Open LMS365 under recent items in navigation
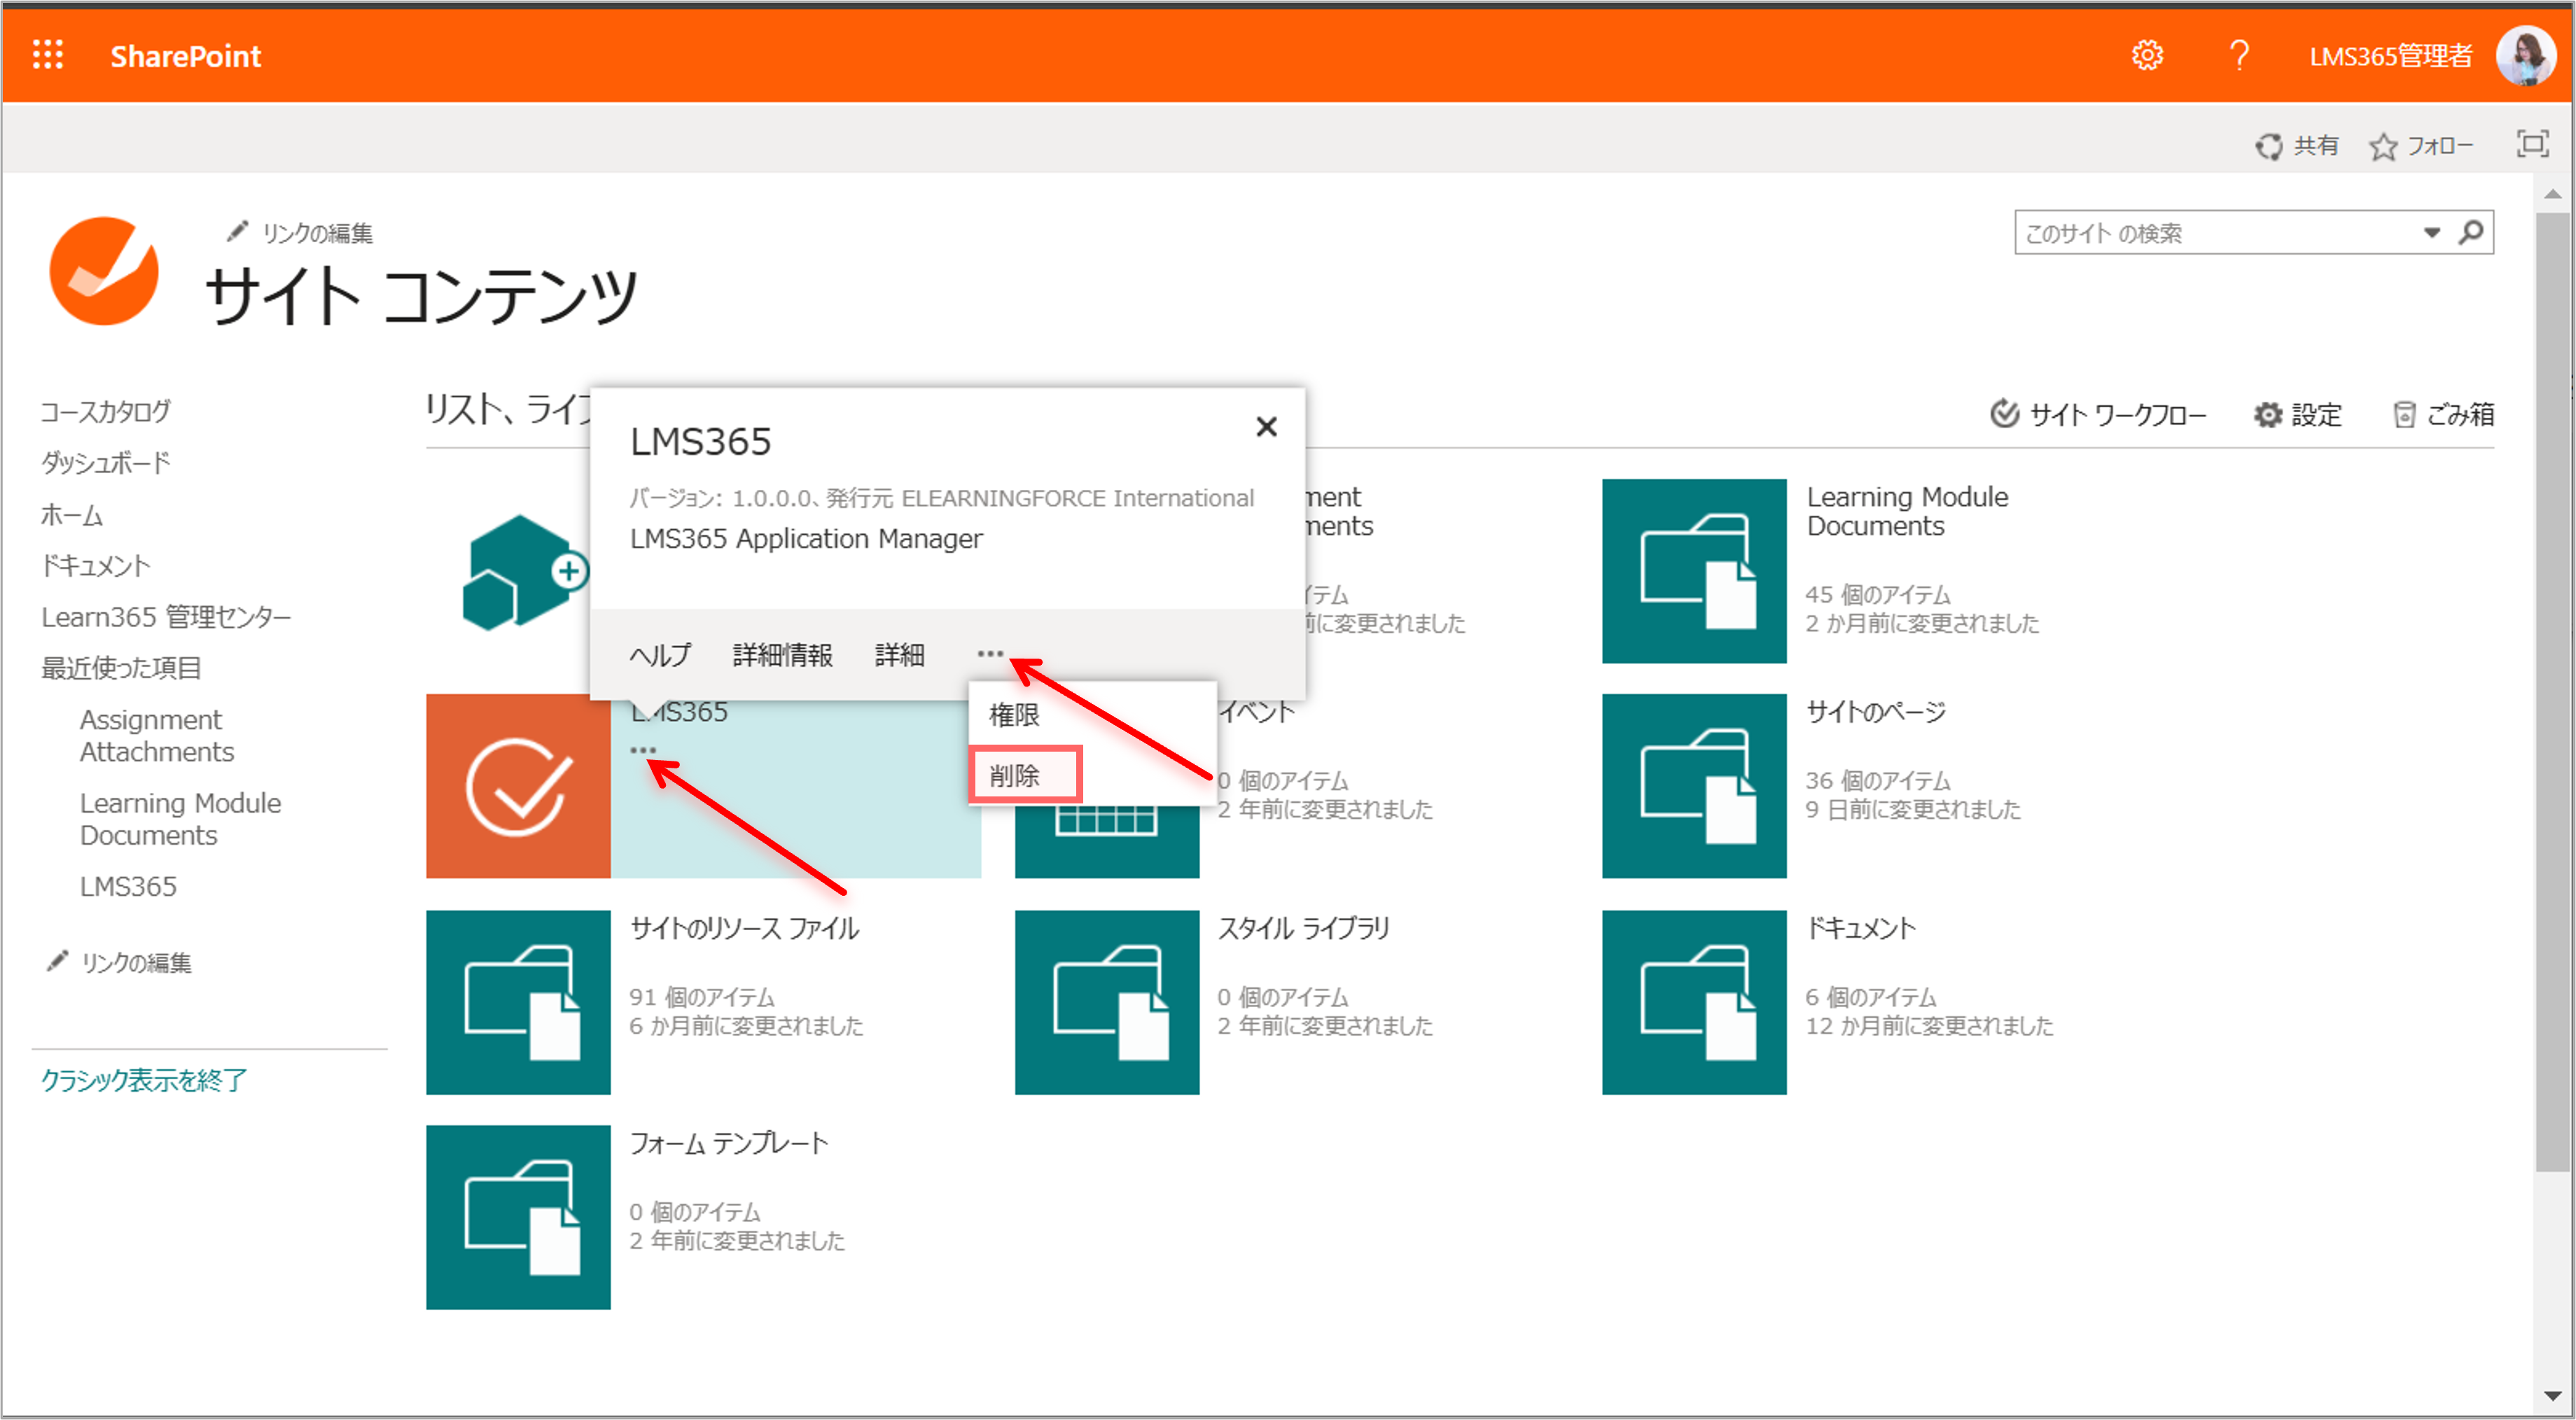The image size is (2576, 1420). click(x=128, y=887)
